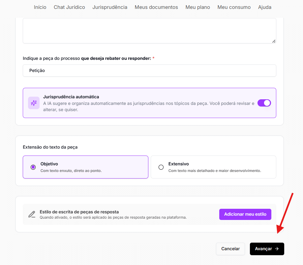The image size is (303, 265).
Task: Open the Petição process piece field
Action: pos(149,71)
